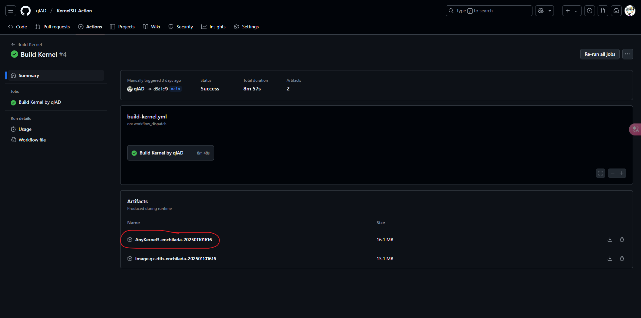The width and height of the screenshot is (641, 318).
Task: Switch to the Insights tab
Action: [213, 27]
